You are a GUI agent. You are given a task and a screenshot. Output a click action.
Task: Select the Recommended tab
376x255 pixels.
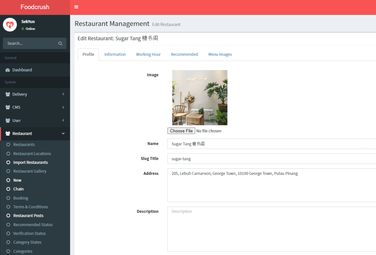(x=184, y=54)
